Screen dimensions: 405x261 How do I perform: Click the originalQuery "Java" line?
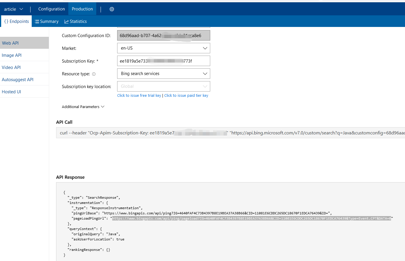pyautogui.click(x=96, y=234)
